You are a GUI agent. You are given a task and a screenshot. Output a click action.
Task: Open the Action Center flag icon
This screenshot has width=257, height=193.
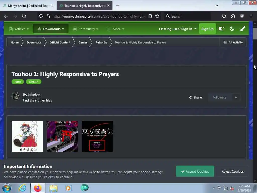pyautogui.click(x=219, y=188)
